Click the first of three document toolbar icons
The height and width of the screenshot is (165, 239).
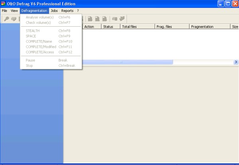click(90, 19)
